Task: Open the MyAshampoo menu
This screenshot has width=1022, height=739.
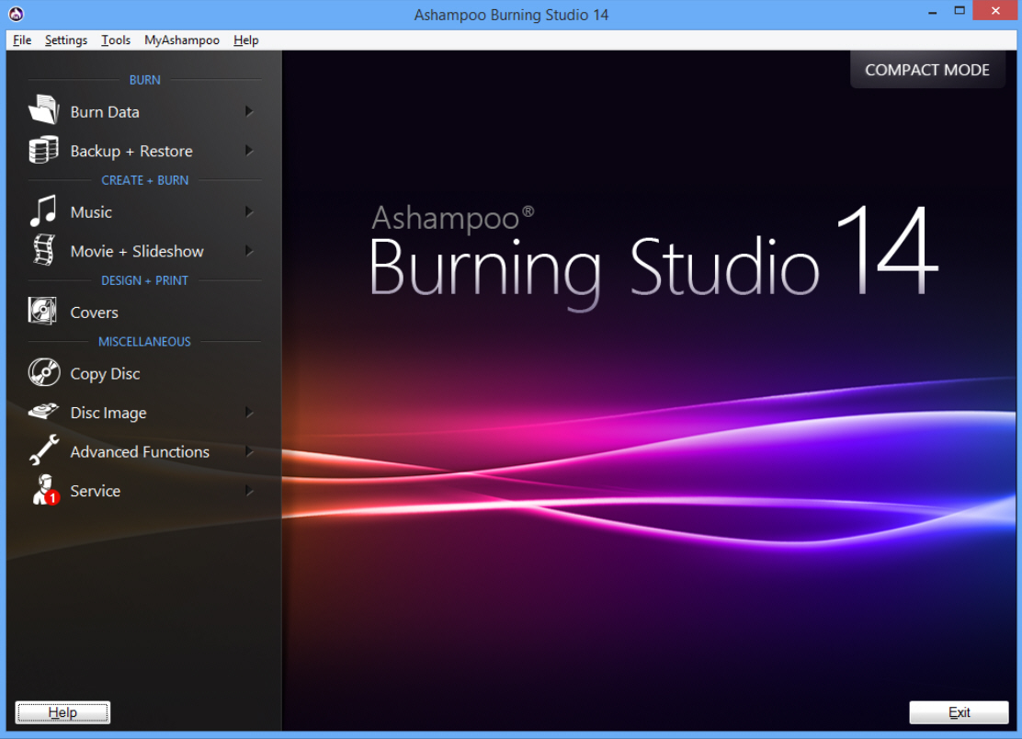Action: (x=182, y=40)
